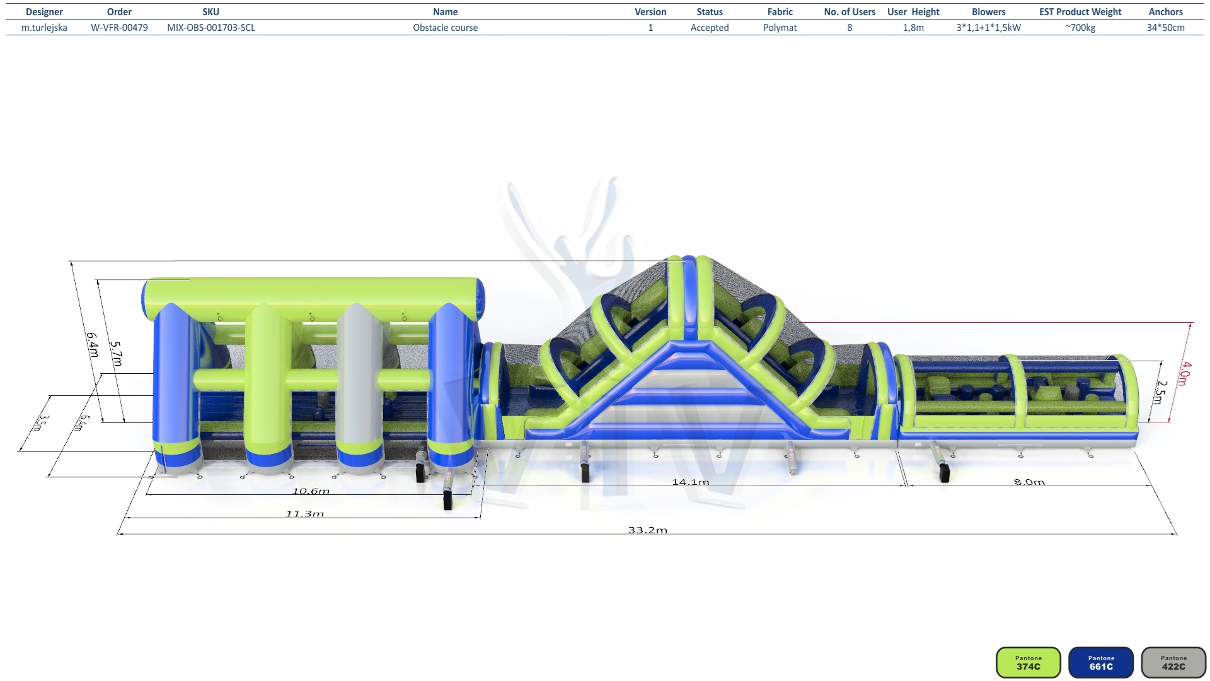Click the EST Product Weight header
1210x681 pixels.
pos(1080,12)
